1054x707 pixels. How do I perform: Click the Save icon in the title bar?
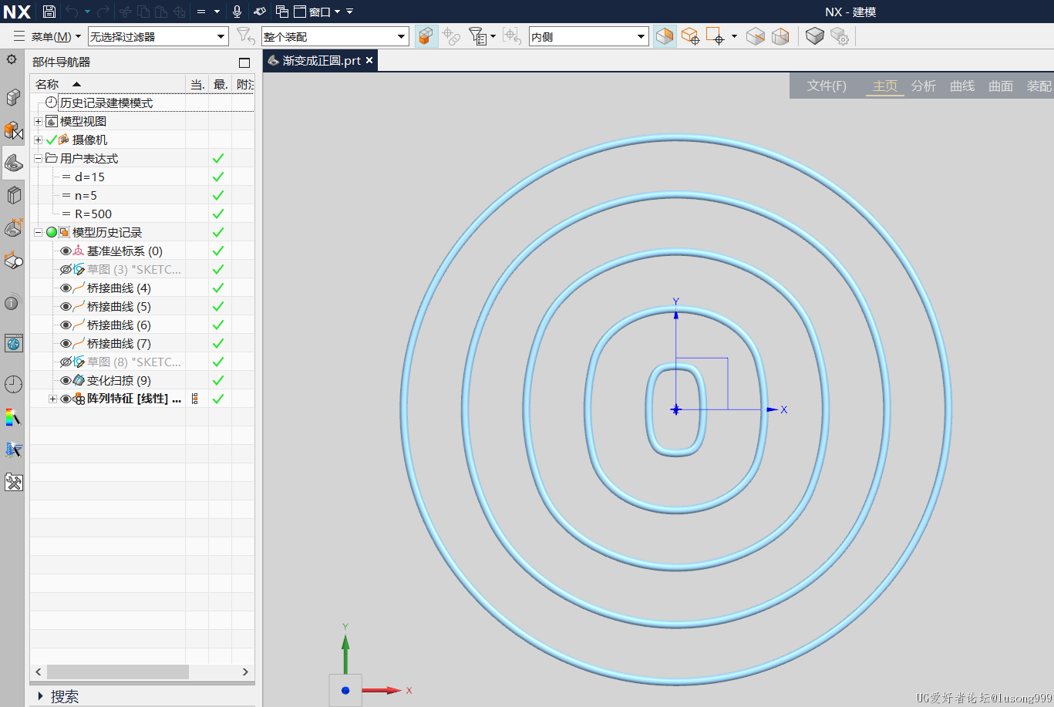(49, 12)
